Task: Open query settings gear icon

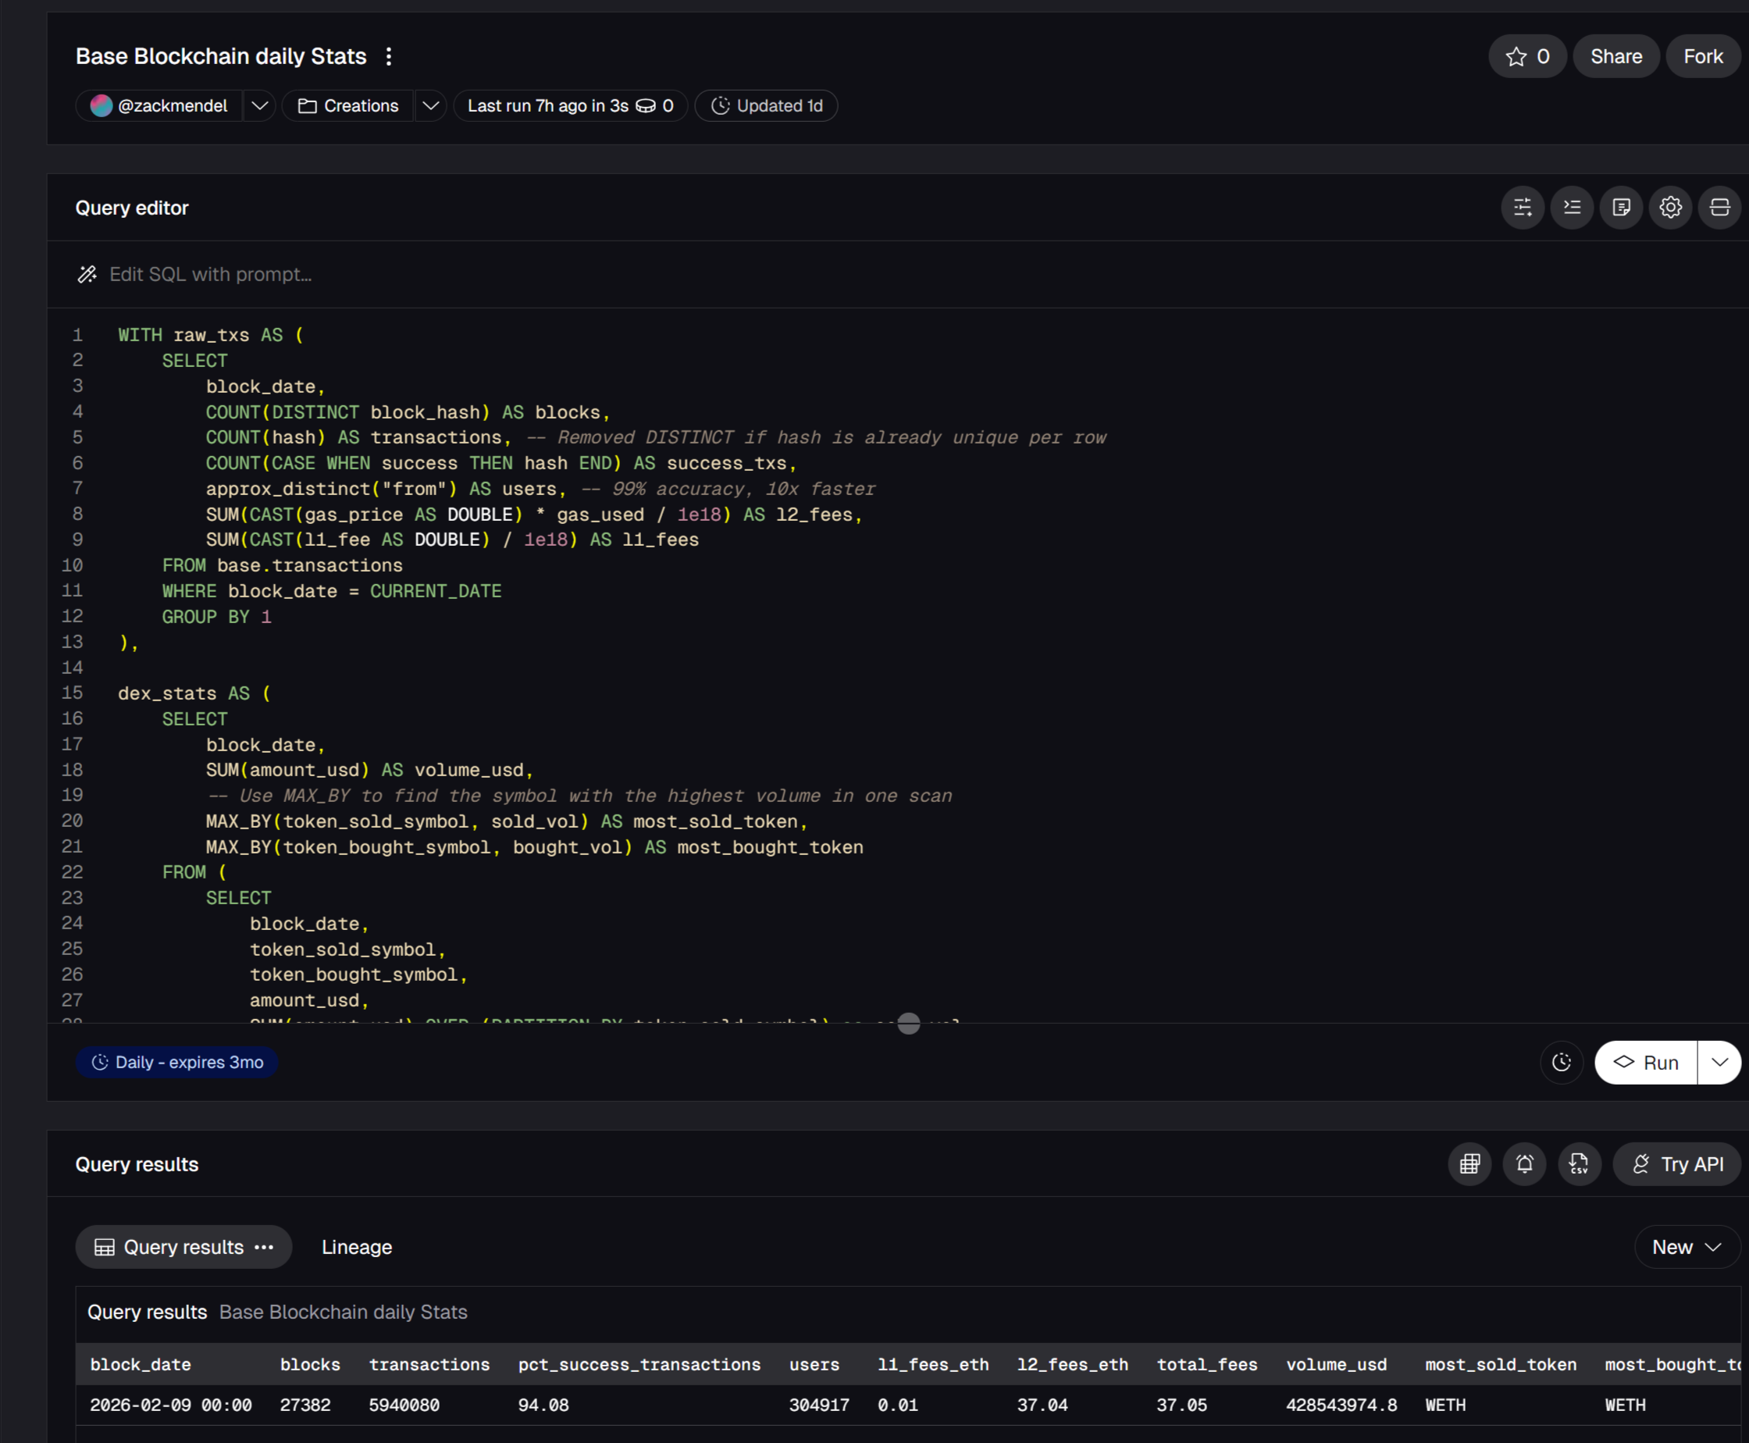Action: point(1669,207)
